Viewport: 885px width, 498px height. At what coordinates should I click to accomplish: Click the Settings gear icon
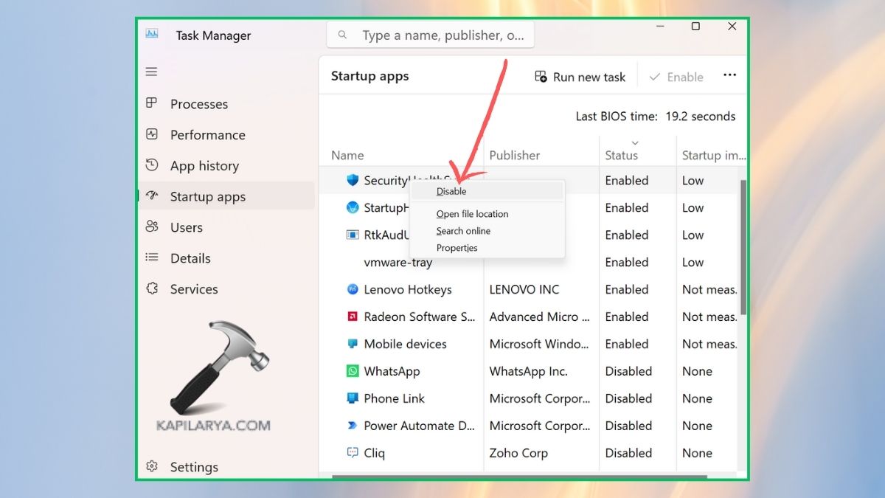tap(152, 466)
